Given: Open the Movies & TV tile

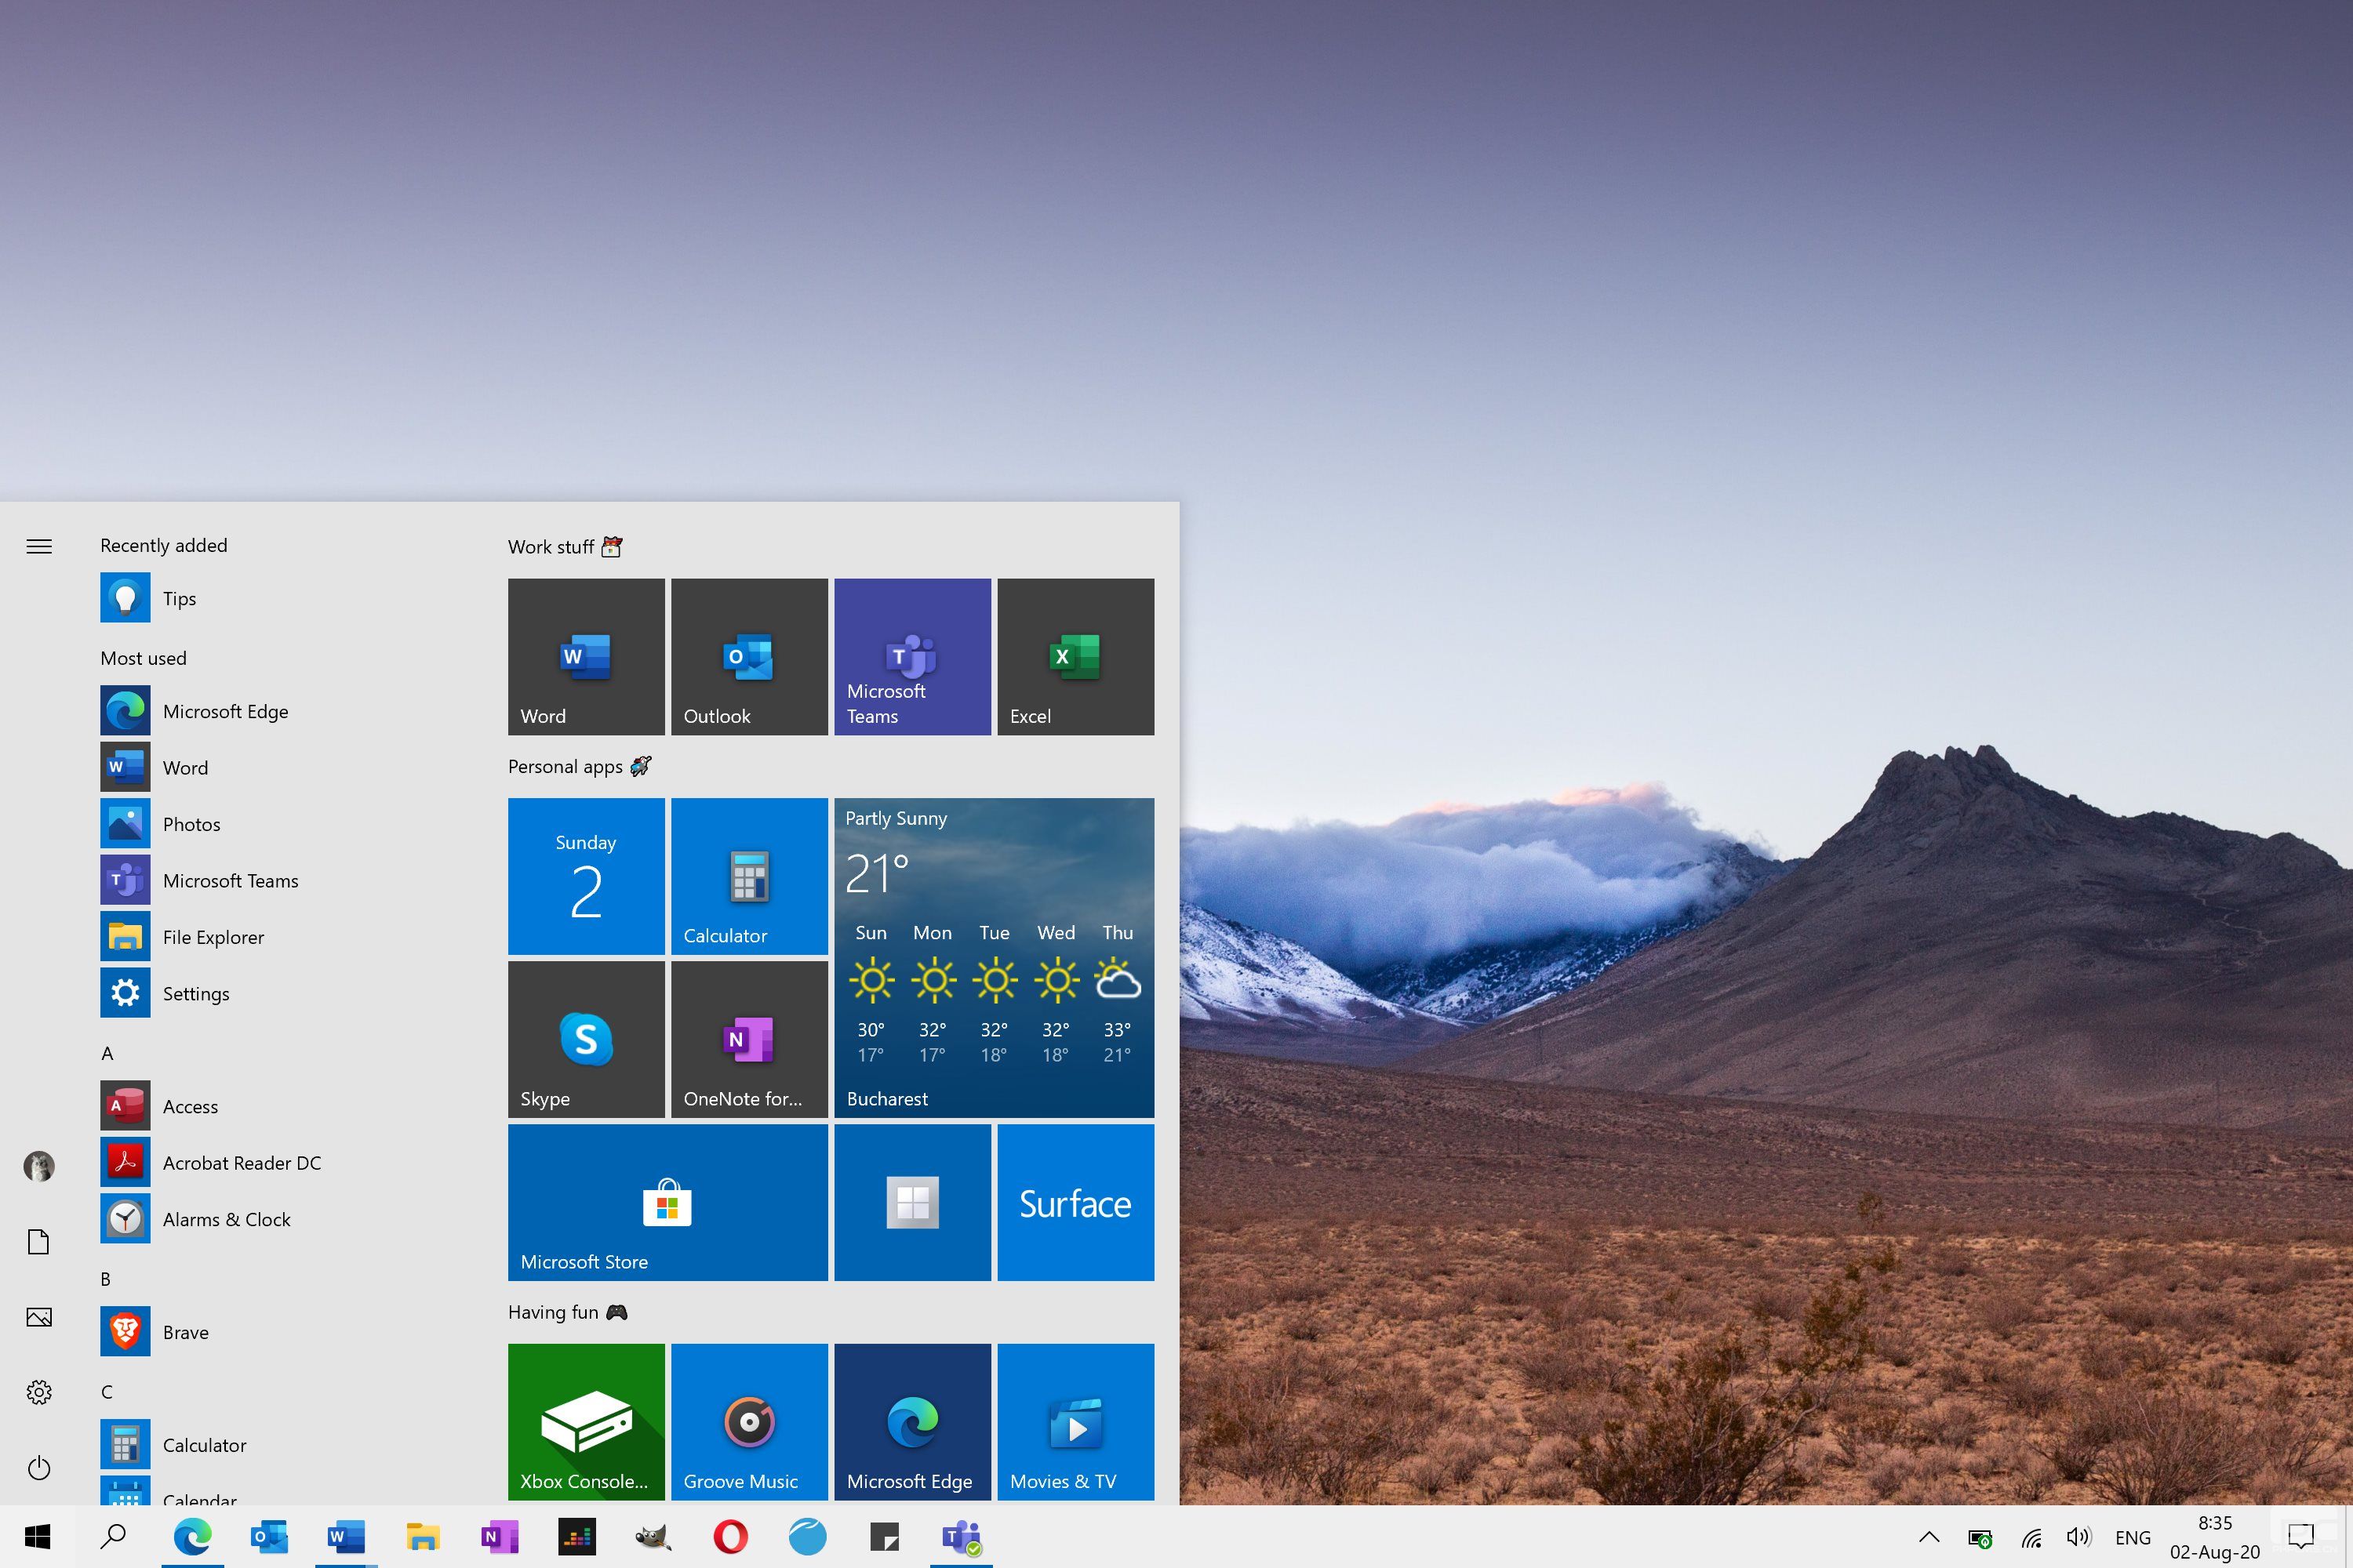Looking at the screenshot, I should click(1075, 1422).
